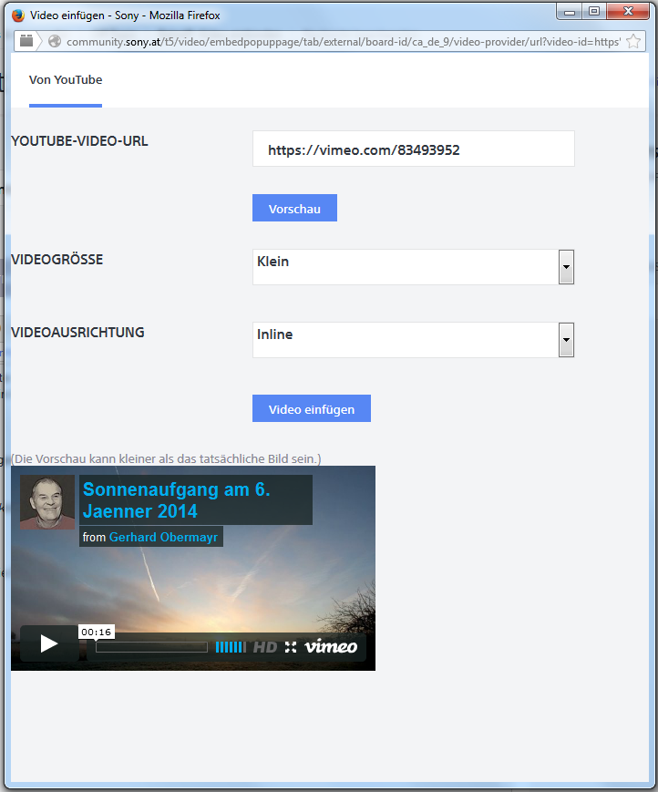Screen dimensions: 658x792
Task: Click the Firefox logo in title bar
Action: [x=18, y=15]
